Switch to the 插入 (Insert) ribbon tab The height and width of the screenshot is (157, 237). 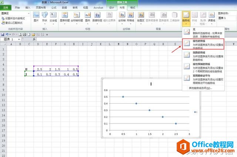(28, 7)
